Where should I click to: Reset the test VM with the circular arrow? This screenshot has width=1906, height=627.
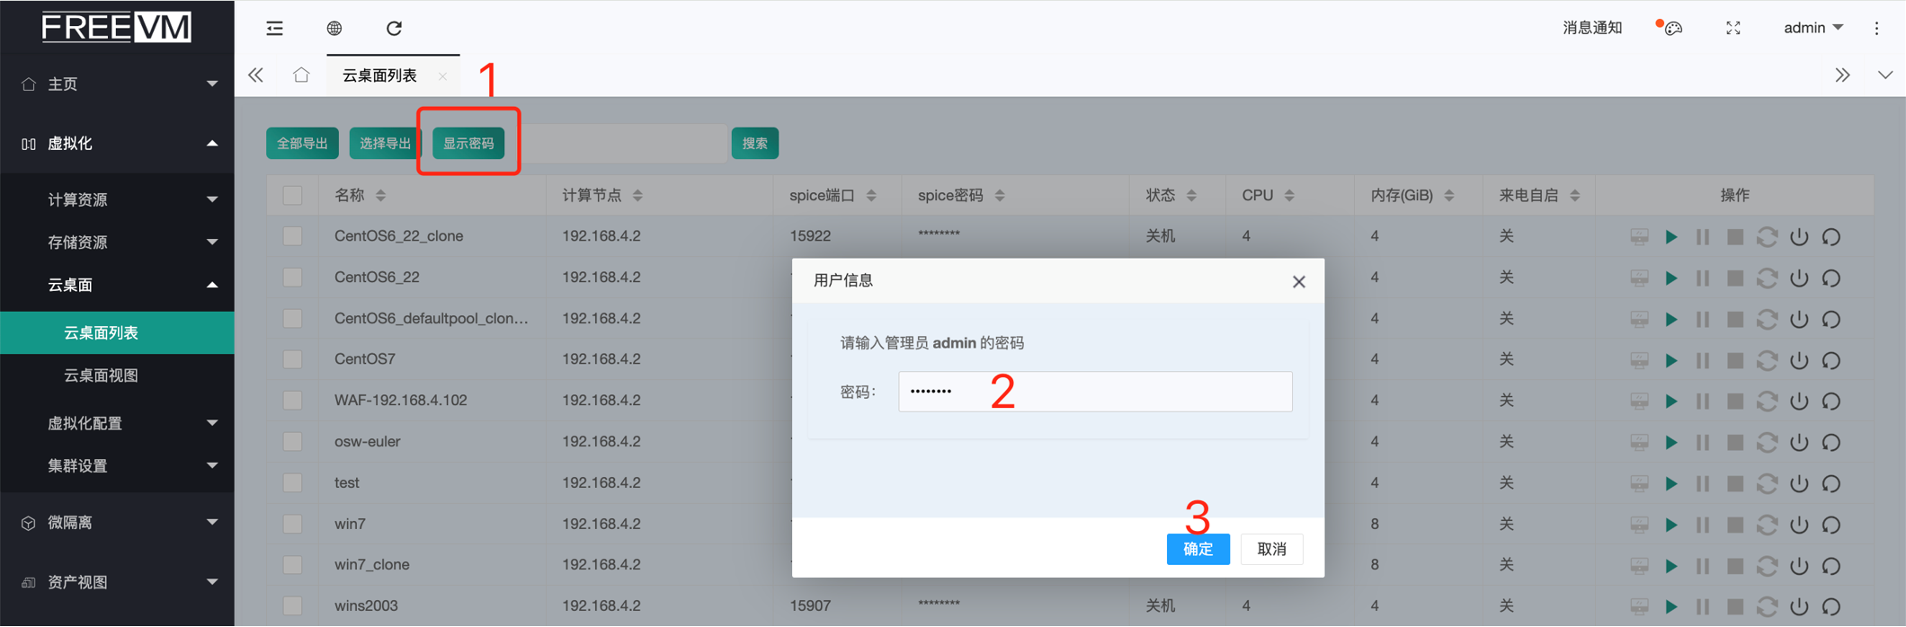1831,483
